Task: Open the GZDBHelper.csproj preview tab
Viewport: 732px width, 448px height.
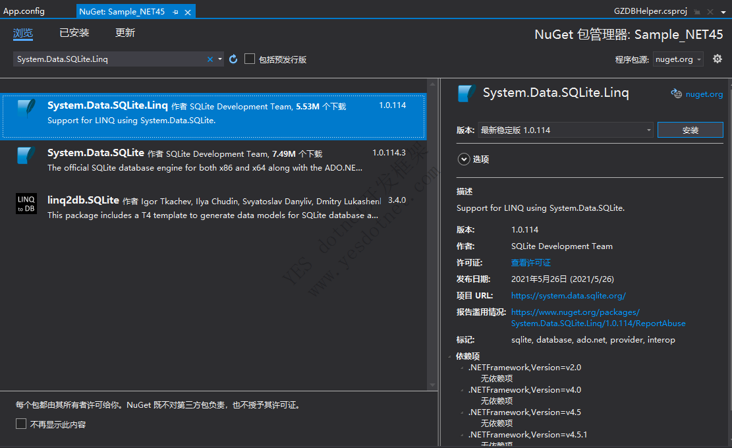Action: [651, 11]
